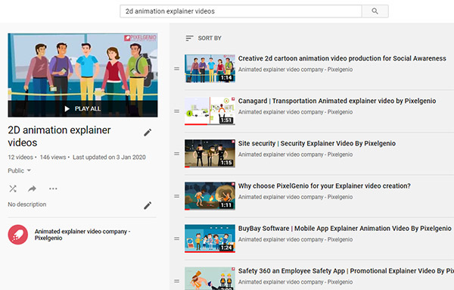Click drag handle for BuyBay Software video
454x290 pixels.
[x=176, y=239]
